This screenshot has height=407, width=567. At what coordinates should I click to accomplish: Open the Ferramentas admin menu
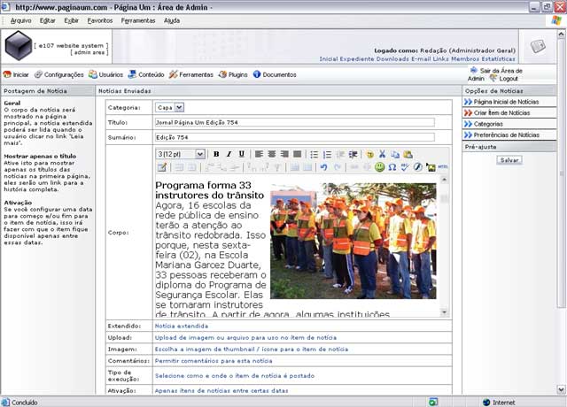pos(191,74)
